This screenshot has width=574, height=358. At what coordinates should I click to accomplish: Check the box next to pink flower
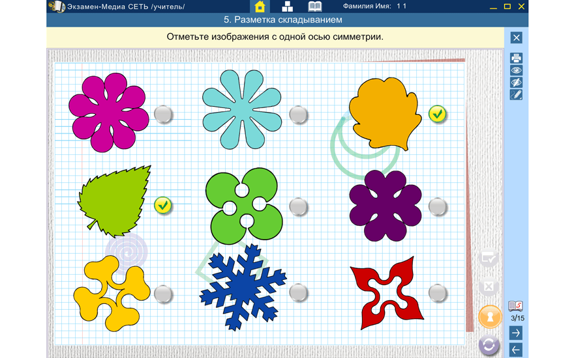click(x=163, y=115)
